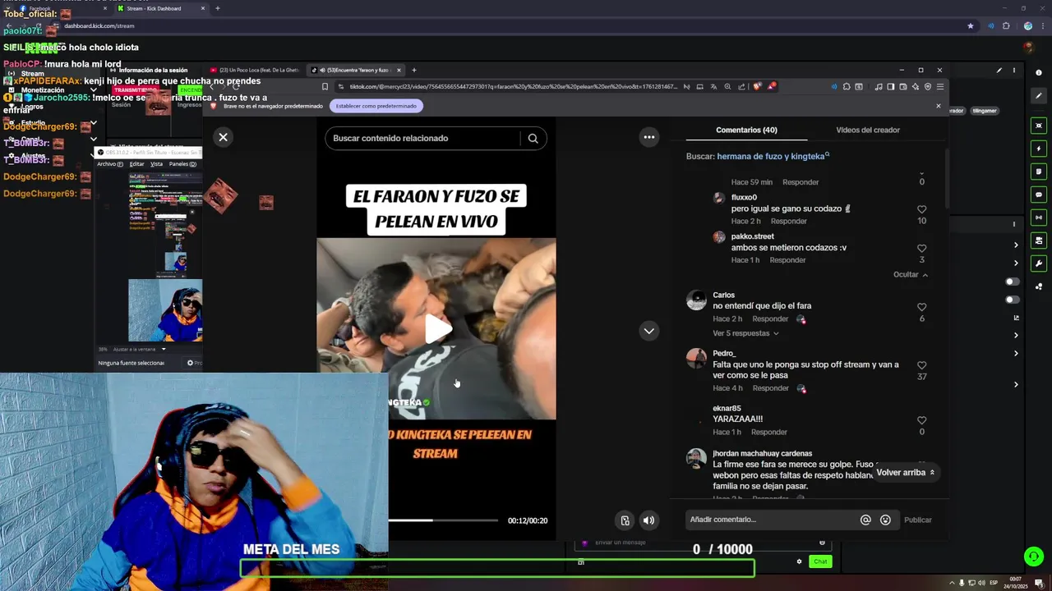This screenshot has height=591, width=1052.
Task: Like pakko.street's comment
Action: (x=921, y=249)
